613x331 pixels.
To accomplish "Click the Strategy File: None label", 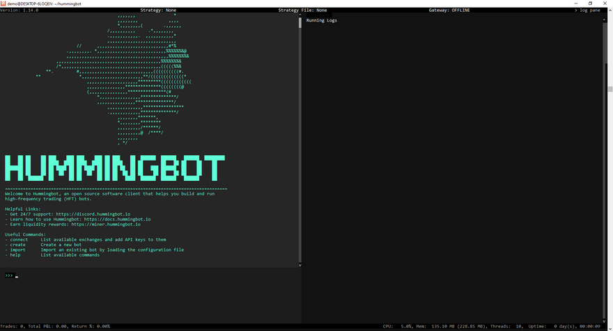I will point(302,10).
